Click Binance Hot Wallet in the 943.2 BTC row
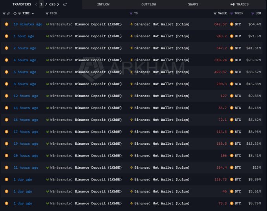Screen dimensions: 267x211 (162, 36)
